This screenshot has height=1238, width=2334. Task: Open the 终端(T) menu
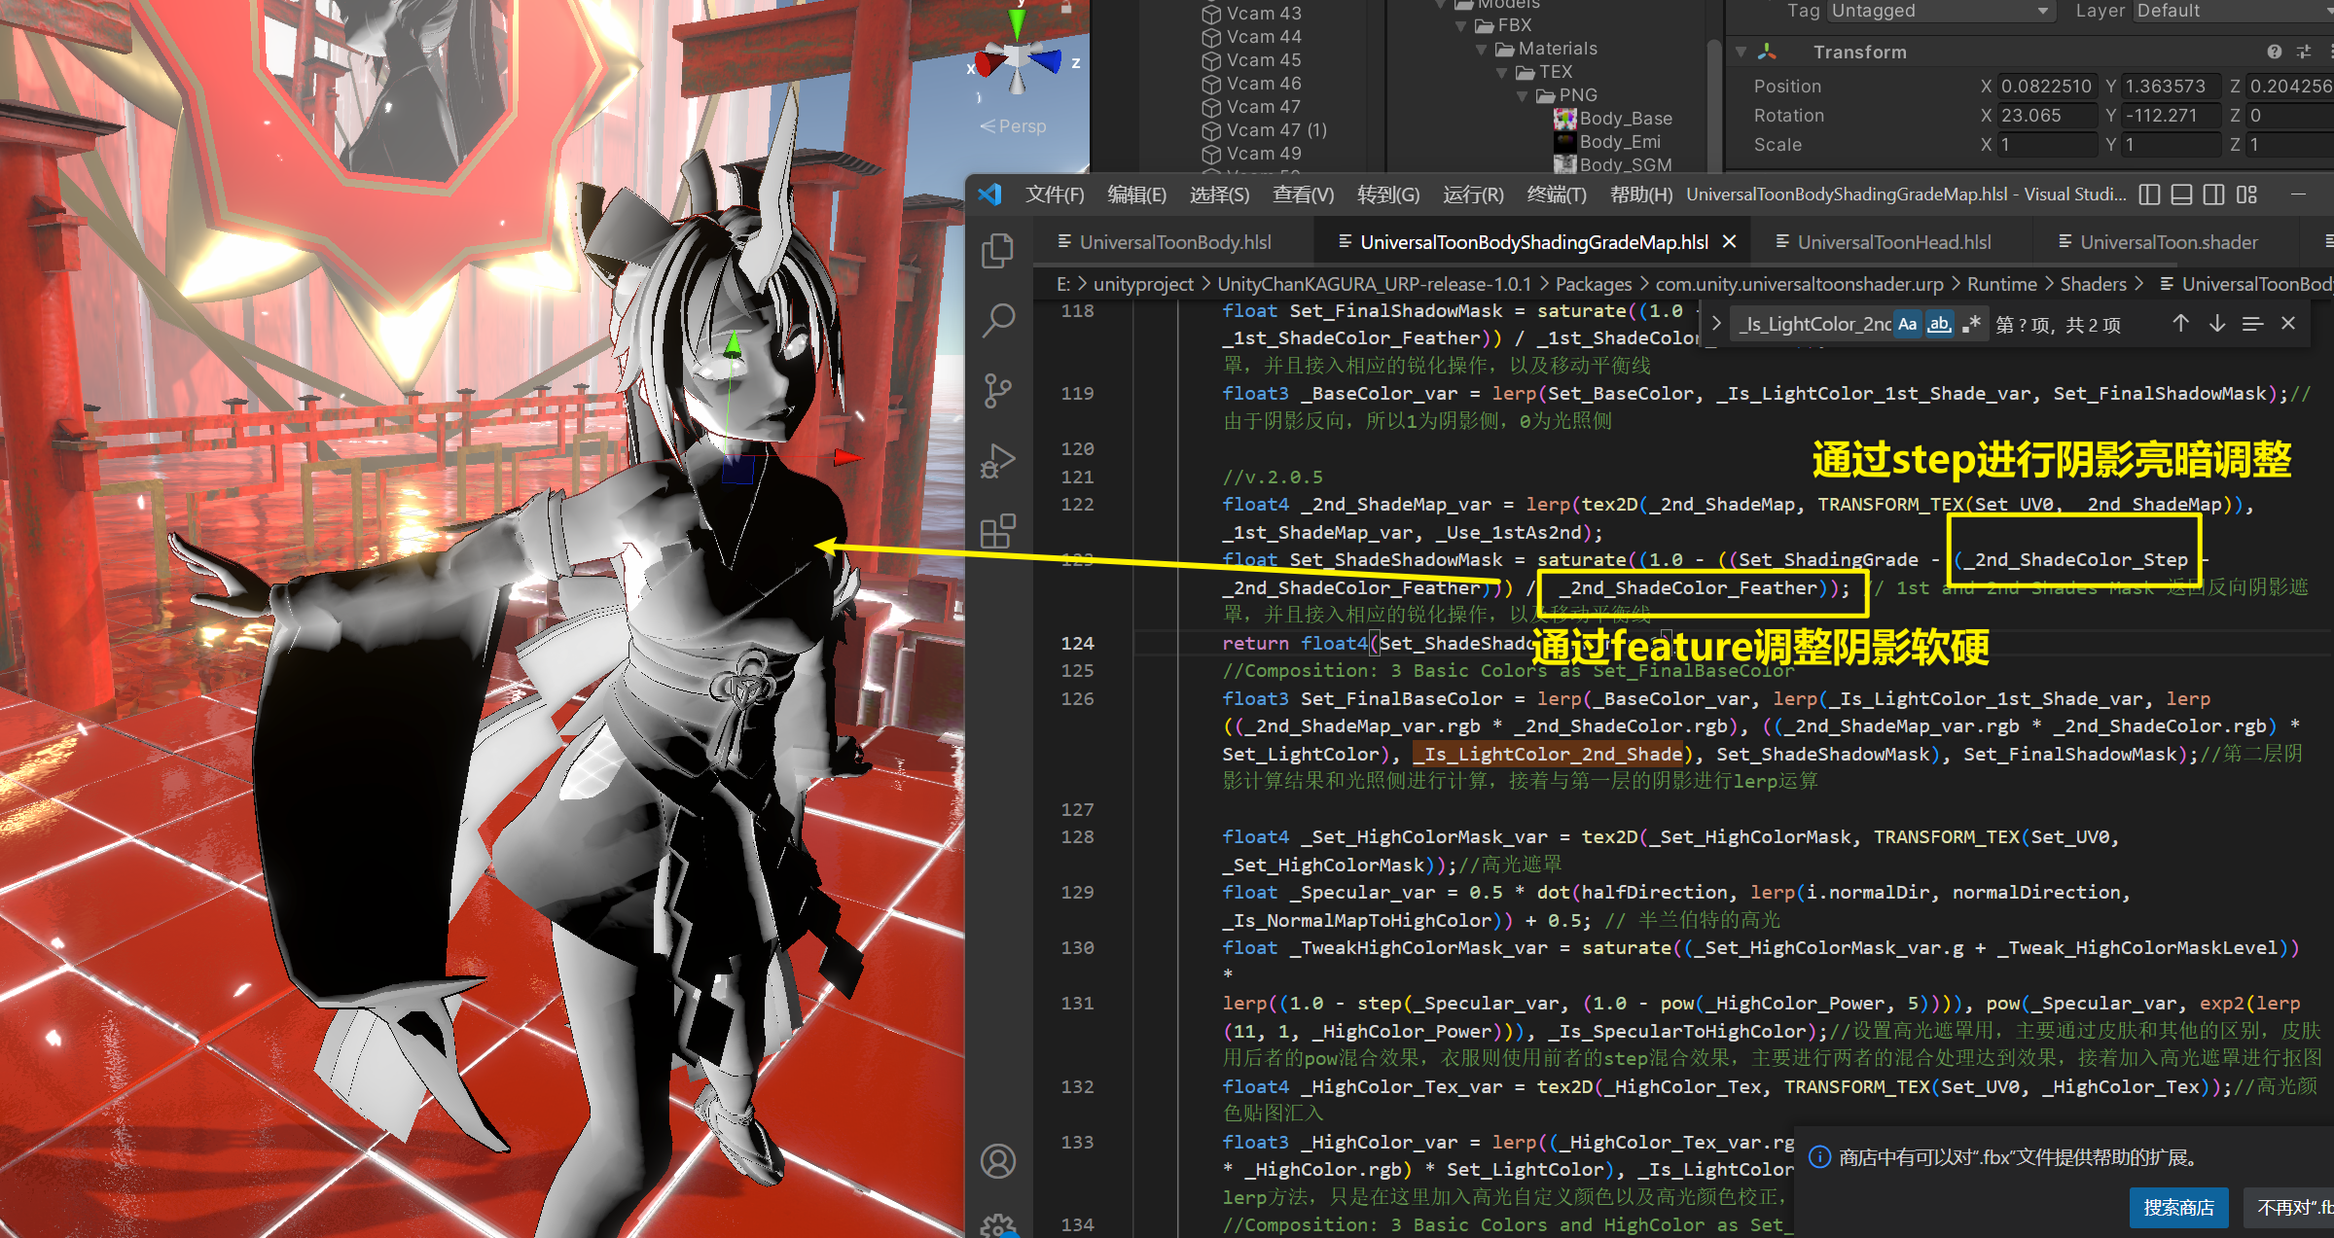coord(1556,195)
